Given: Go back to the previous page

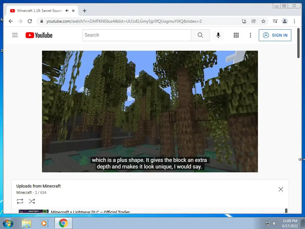Looking at the screenshot, I should (x=11, y=21).
